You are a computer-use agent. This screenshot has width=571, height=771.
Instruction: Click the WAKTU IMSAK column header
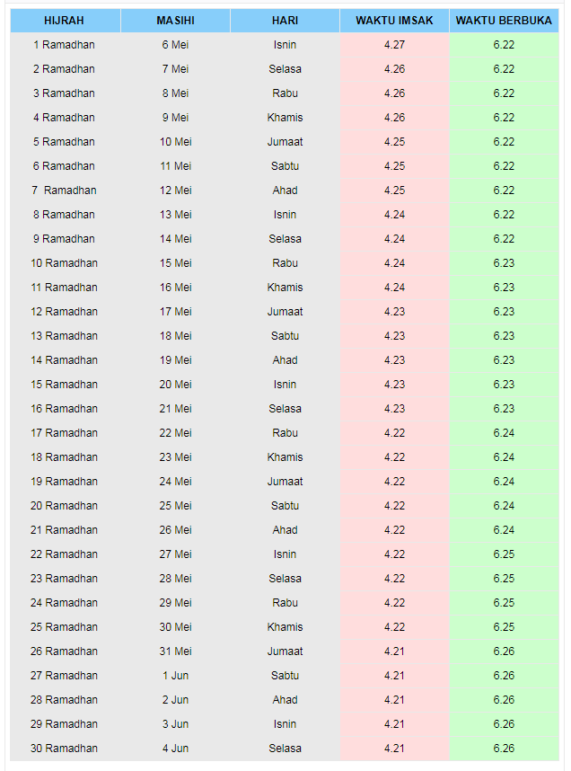coord(395,21)
